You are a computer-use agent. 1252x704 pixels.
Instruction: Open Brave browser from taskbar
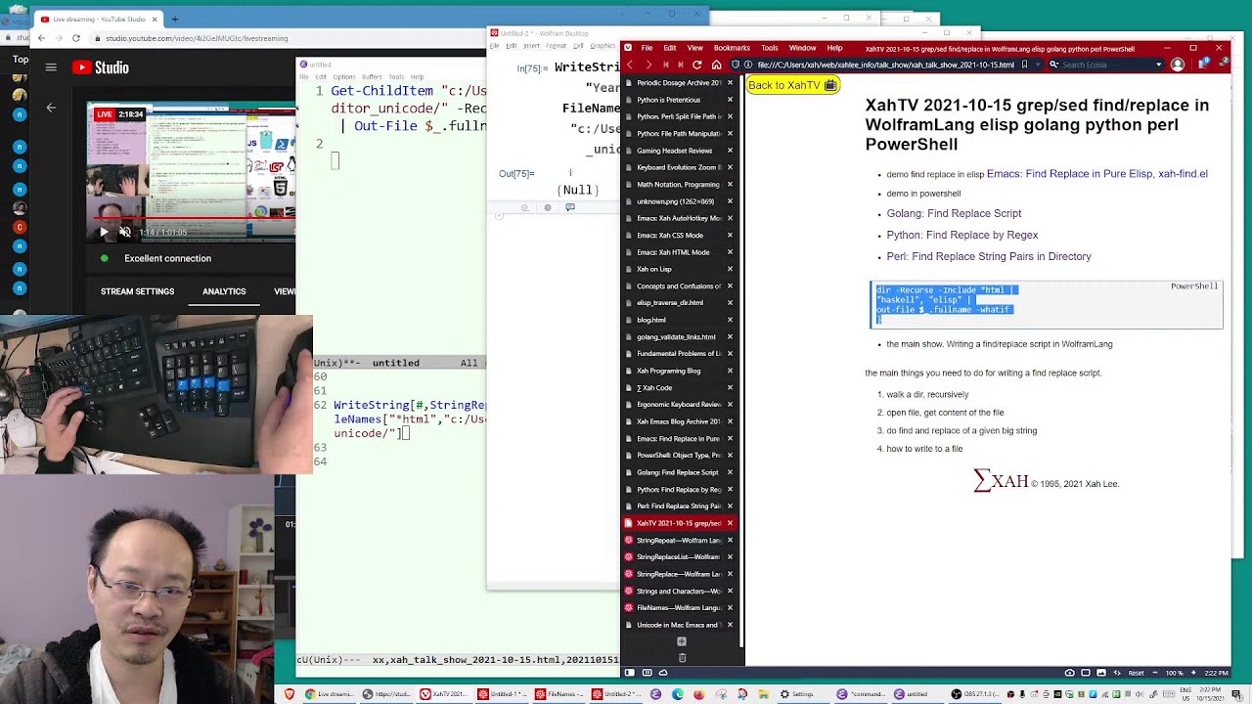290,694
